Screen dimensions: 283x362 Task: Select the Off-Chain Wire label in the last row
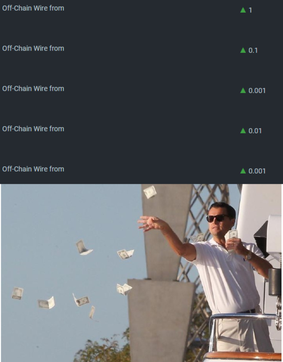pyautogui.click(x=33, y=169)
